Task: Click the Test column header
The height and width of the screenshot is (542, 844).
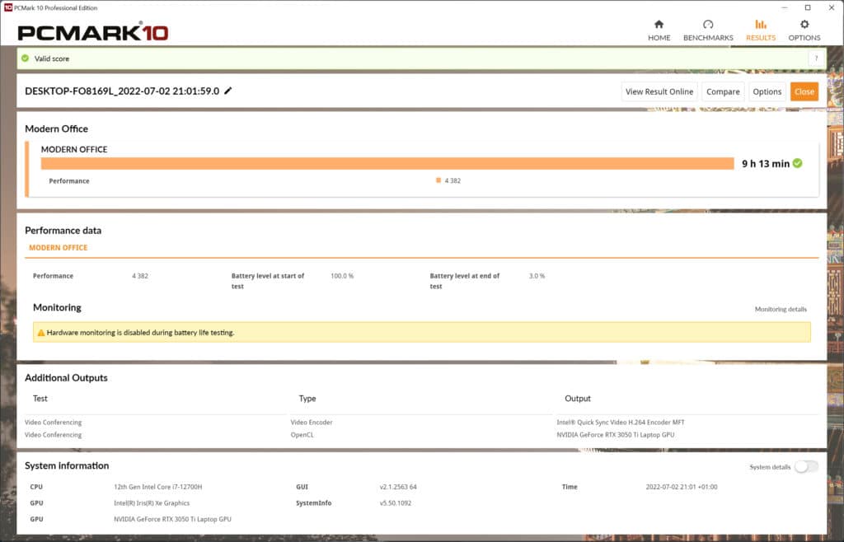Action: click(x=40, y=399)
